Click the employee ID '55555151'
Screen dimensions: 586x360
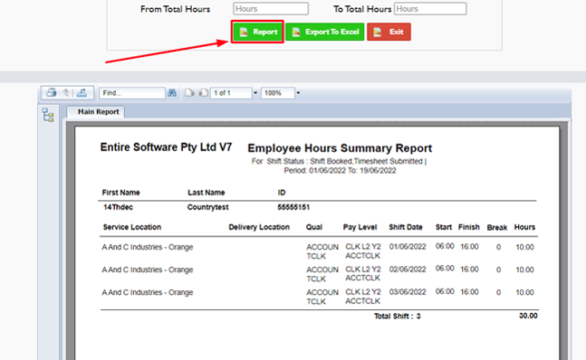(x=293, y=207)
